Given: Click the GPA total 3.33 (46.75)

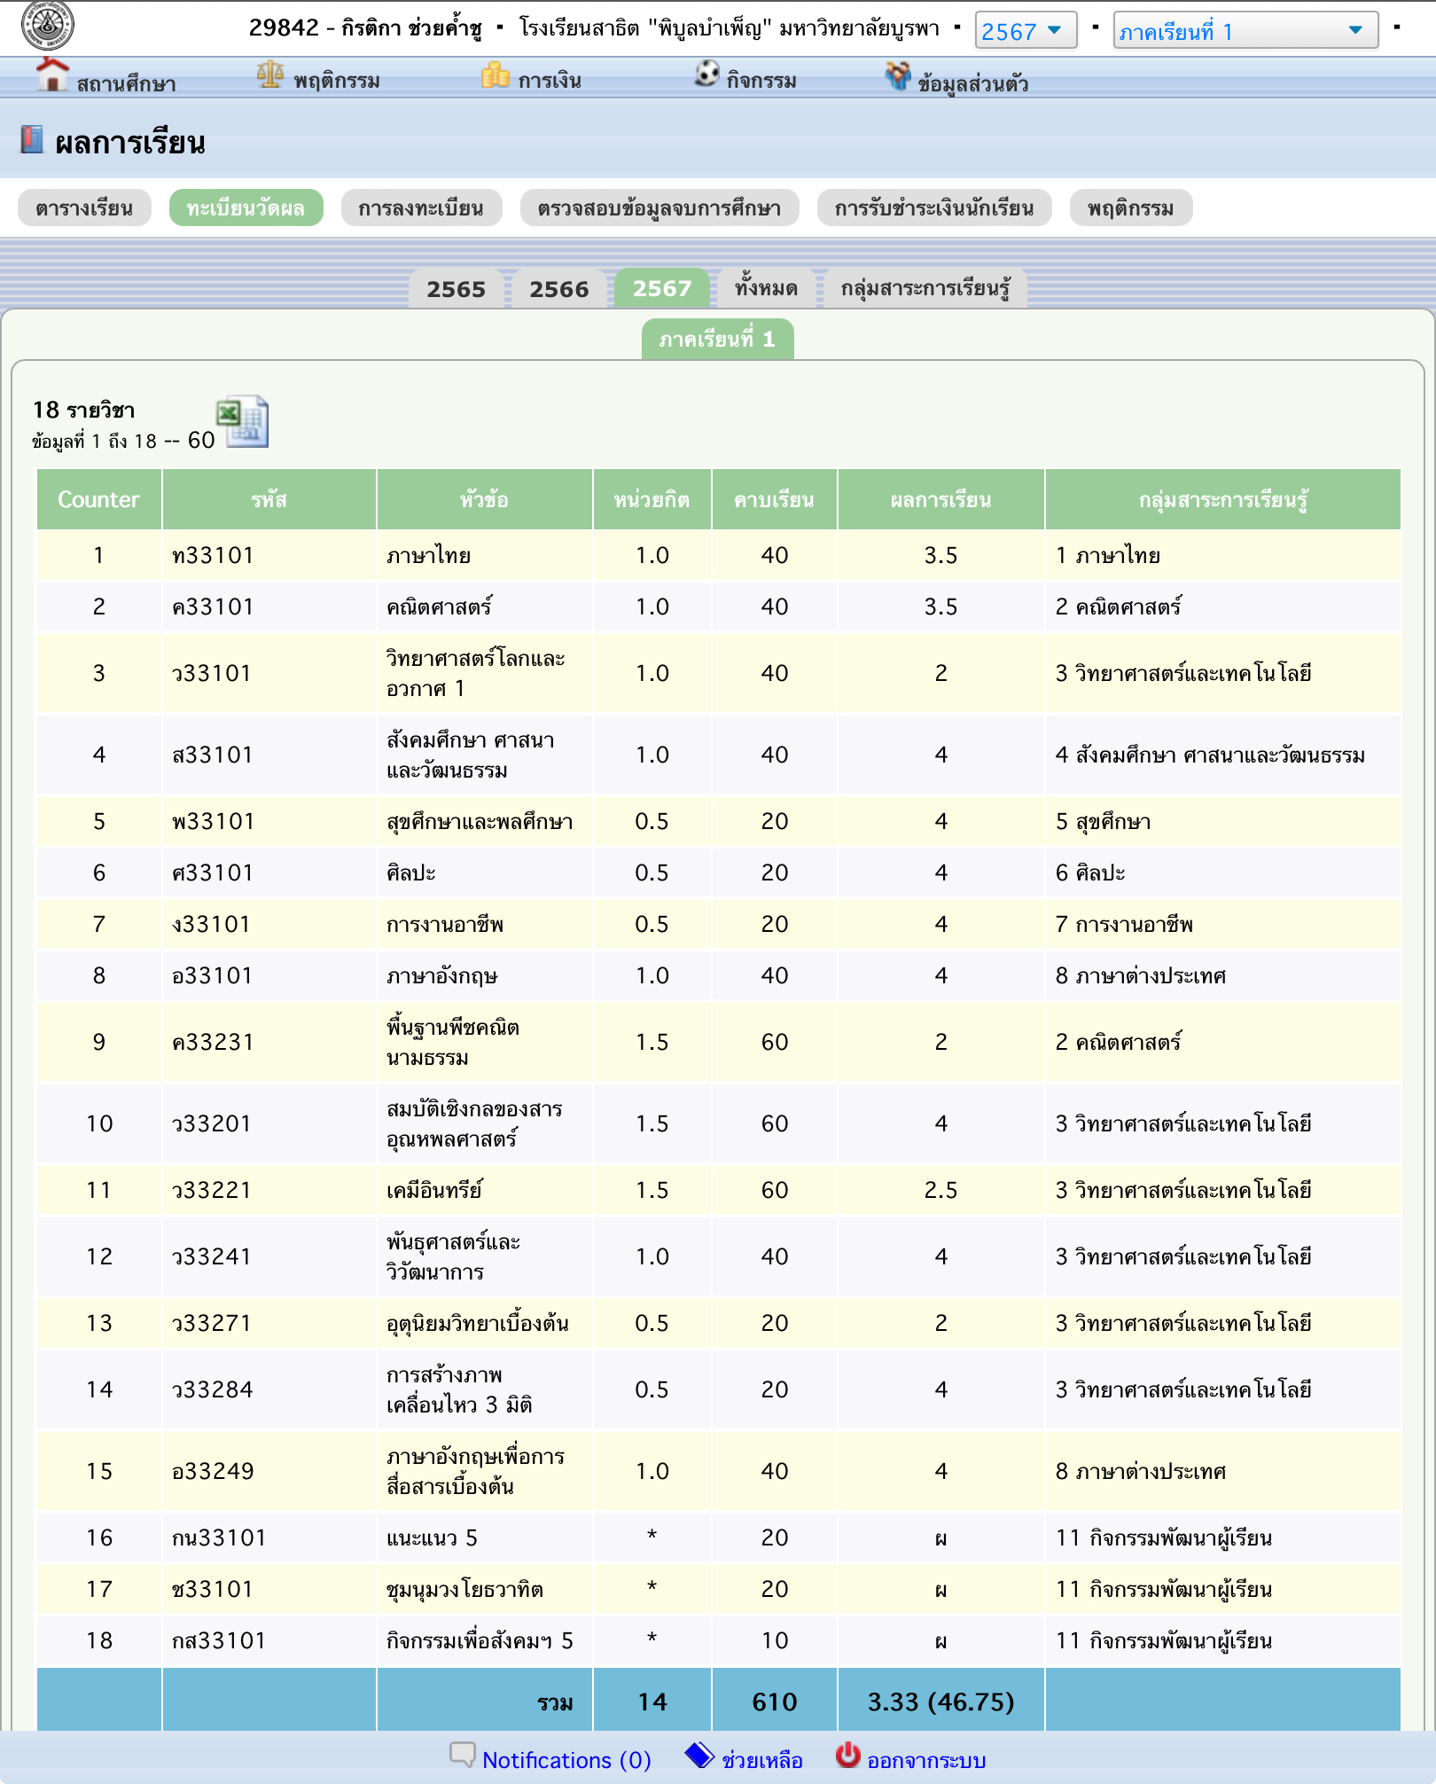Looking at the screenshot, I should coord(941,1702).
